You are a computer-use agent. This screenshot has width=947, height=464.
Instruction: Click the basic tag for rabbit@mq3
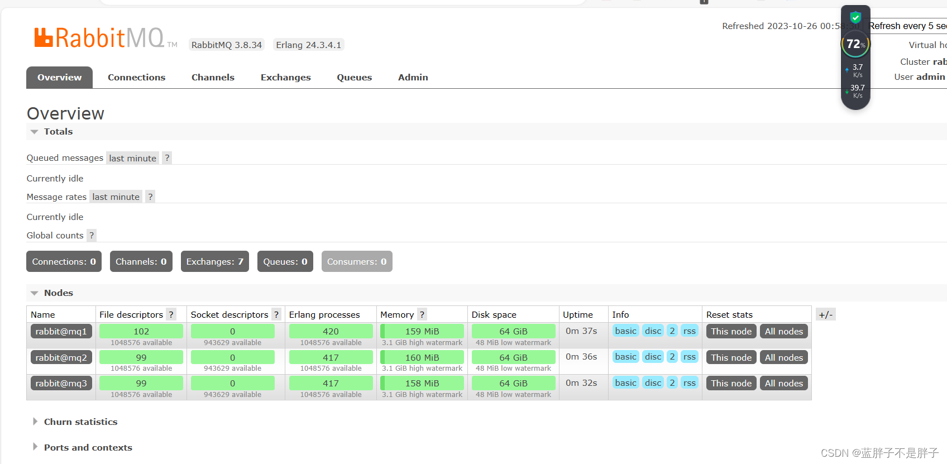(x=625, y=382)
